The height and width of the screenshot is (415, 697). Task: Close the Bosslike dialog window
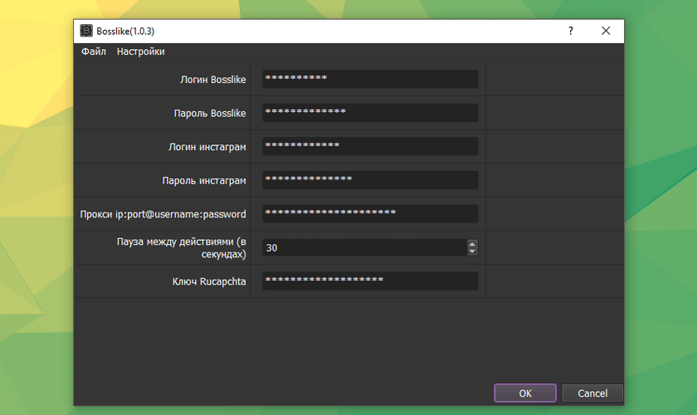(606, 31)
